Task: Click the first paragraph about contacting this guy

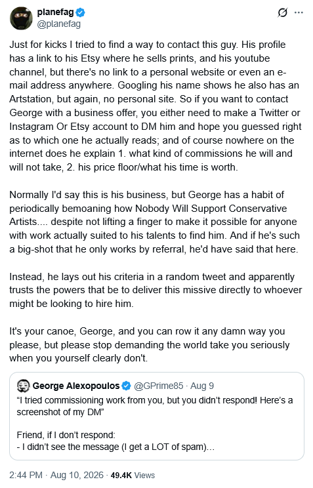Action: point(156,106)
